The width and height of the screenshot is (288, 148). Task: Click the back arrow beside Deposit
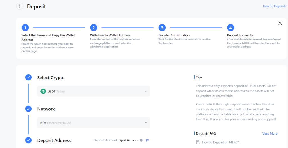pyautogui.click(x=20, y=6)
